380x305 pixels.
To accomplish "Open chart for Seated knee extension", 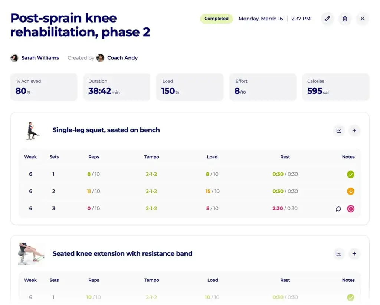I will tap(339, 254).
